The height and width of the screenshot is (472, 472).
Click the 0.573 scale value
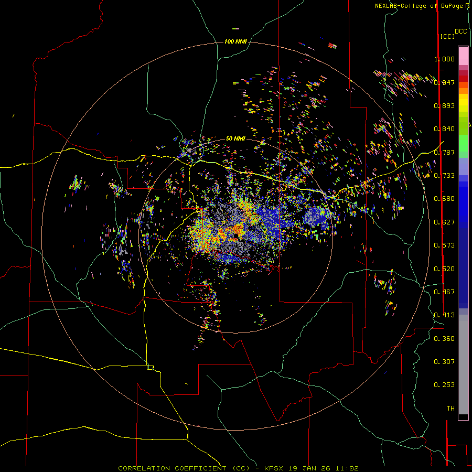444,245
